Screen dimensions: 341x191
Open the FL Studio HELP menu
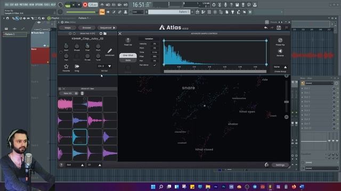pos(53,5)
